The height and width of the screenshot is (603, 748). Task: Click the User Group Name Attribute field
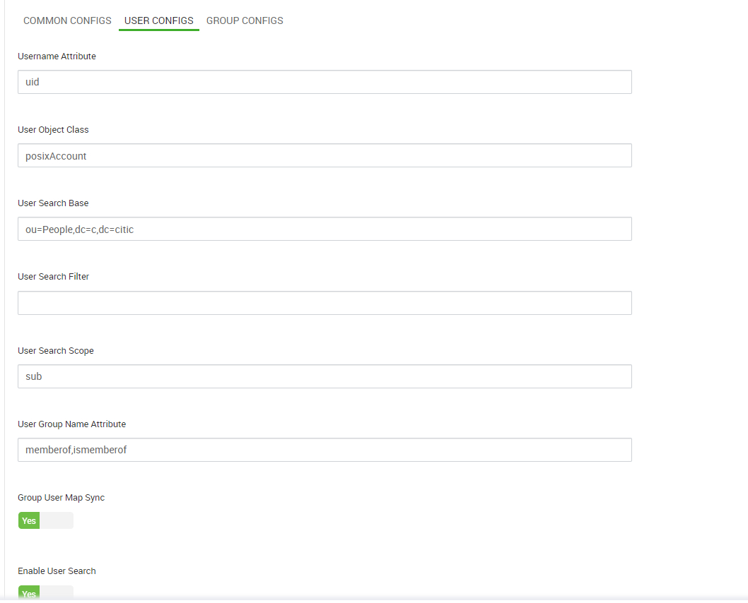325,450
